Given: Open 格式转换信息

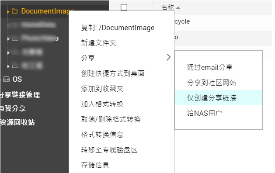Looking at the screenshot, I should 102,135.
